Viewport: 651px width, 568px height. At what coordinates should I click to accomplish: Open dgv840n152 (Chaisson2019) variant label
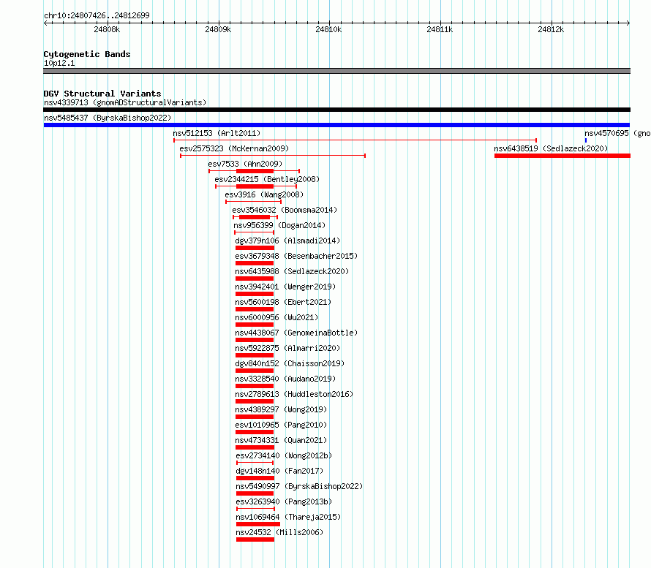(290, 363)
